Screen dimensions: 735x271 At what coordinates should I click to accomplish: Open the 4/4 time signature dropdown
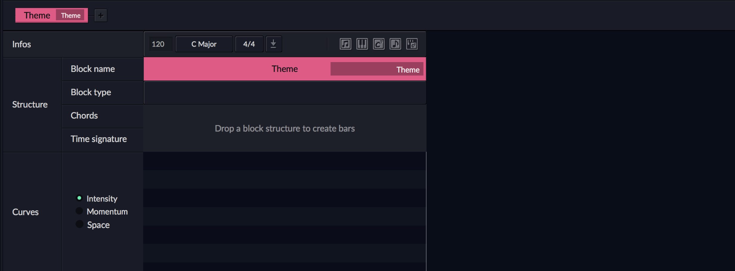click(x=249, y=44)
